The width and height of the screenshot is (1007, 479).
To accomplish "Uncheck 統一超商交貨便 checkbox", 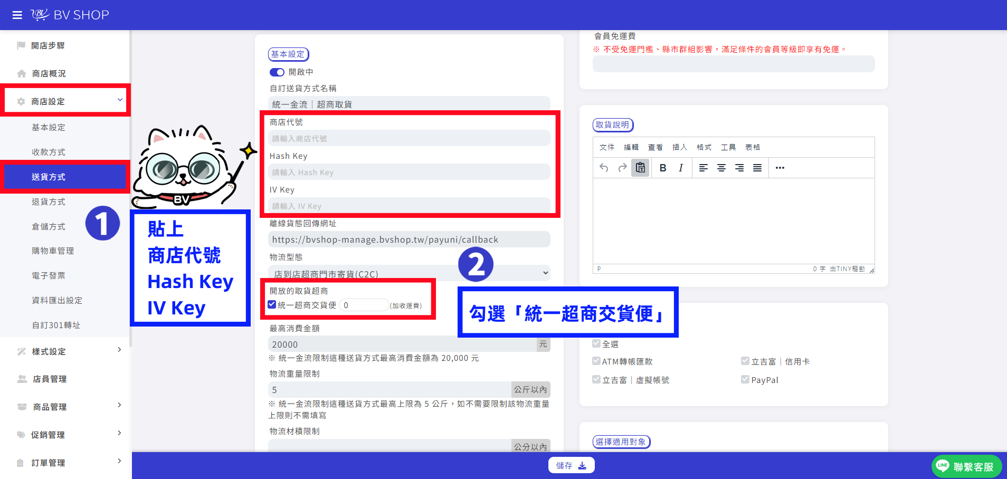I will [272, 304].
